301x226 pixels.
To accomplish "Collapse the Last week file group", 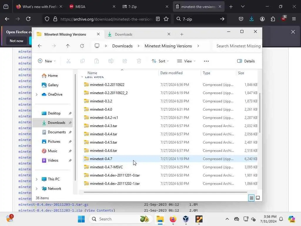I will click(82, 77).
